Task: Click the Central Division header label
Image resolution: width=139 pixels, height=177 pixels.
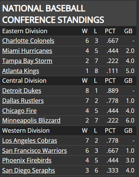Action: pos(24,80)
